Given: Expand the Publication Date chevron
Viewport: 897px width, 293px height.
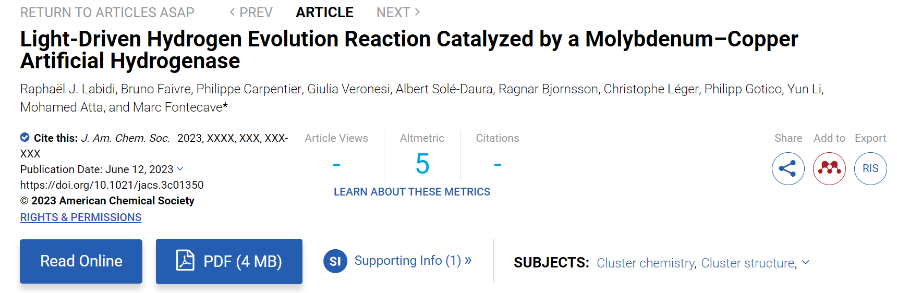Looking at the screenshot, I should coord(180,169).
